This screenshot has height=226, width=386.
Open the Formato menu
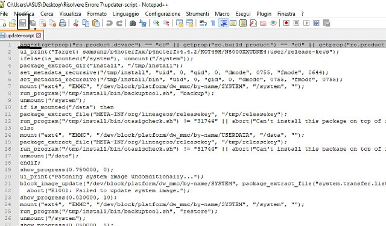pyautogui.click(x=96, y=14)
